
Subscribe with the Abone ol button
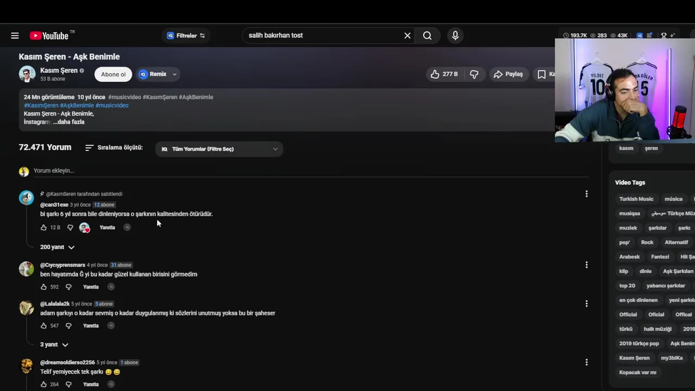113,74
